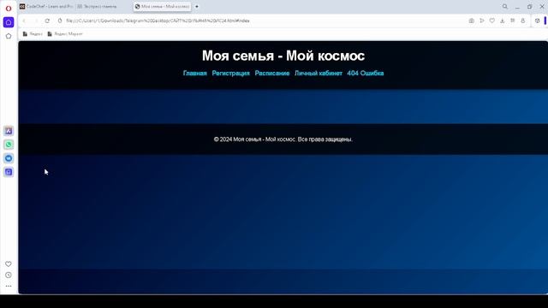
Task: Open the downloads toolbar icon
Action: 503,21
